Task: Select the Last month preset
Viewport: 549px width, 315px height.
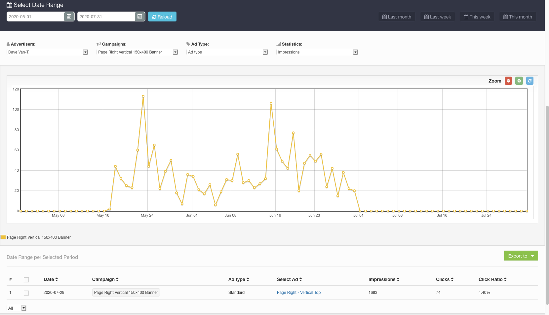Action: pyautogui.click(x=397, y=17)
